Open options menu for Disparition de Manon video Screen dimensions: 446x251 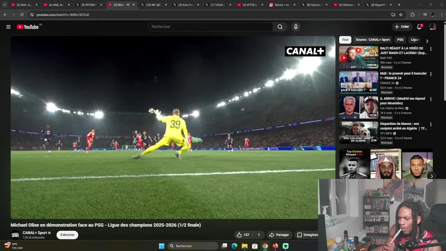pyautogui.click(x=431, y=124)
